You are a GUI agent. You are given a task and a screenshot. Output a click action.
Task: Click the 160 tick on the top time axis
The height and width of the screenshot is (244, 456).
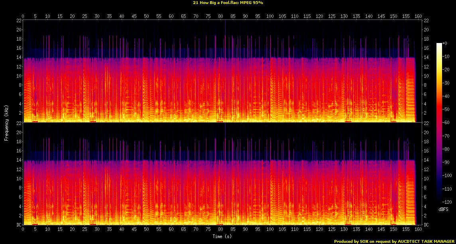[x=418, y=16]
